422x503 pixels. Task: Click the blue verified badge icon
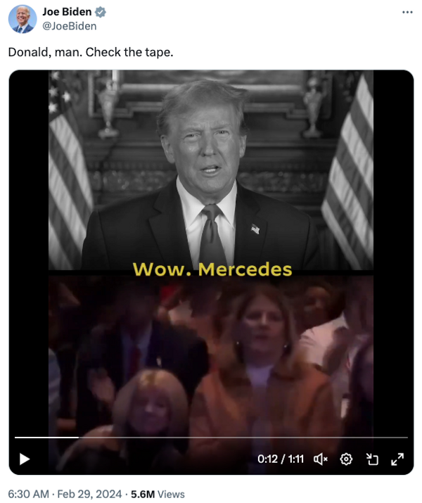point(101,12)
